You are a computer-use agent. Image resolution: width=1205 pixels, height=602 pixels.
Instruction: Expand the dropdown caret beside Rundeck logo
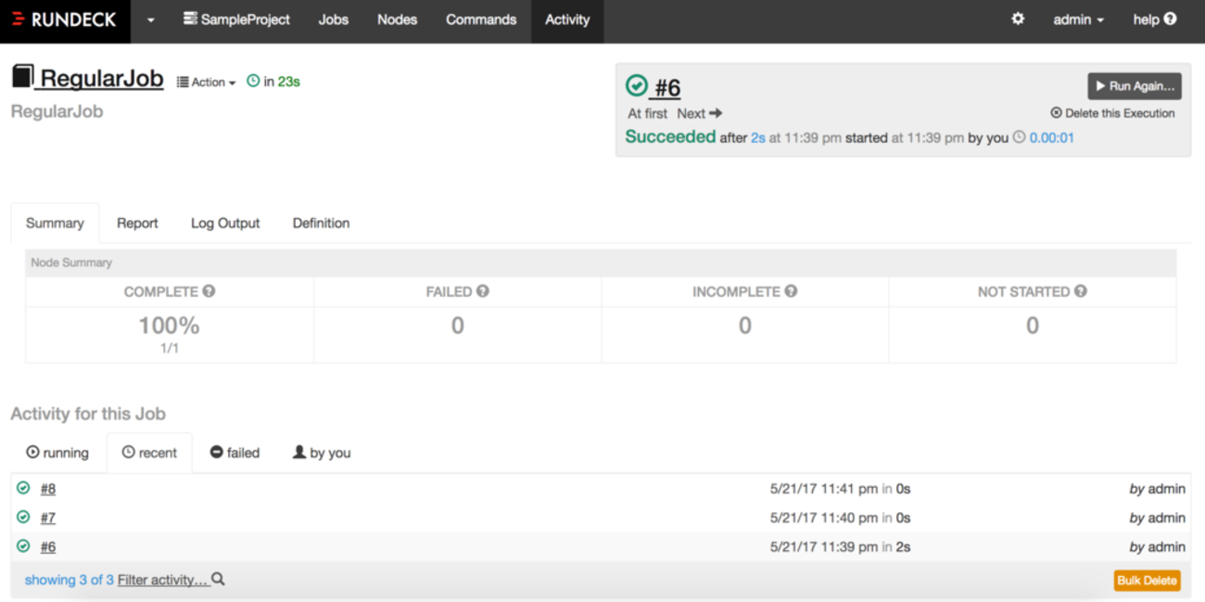tap(151, 19)
